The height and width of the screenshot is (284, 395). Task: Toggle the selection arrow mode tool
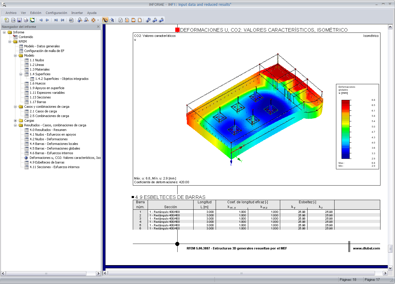click(112, 20)
